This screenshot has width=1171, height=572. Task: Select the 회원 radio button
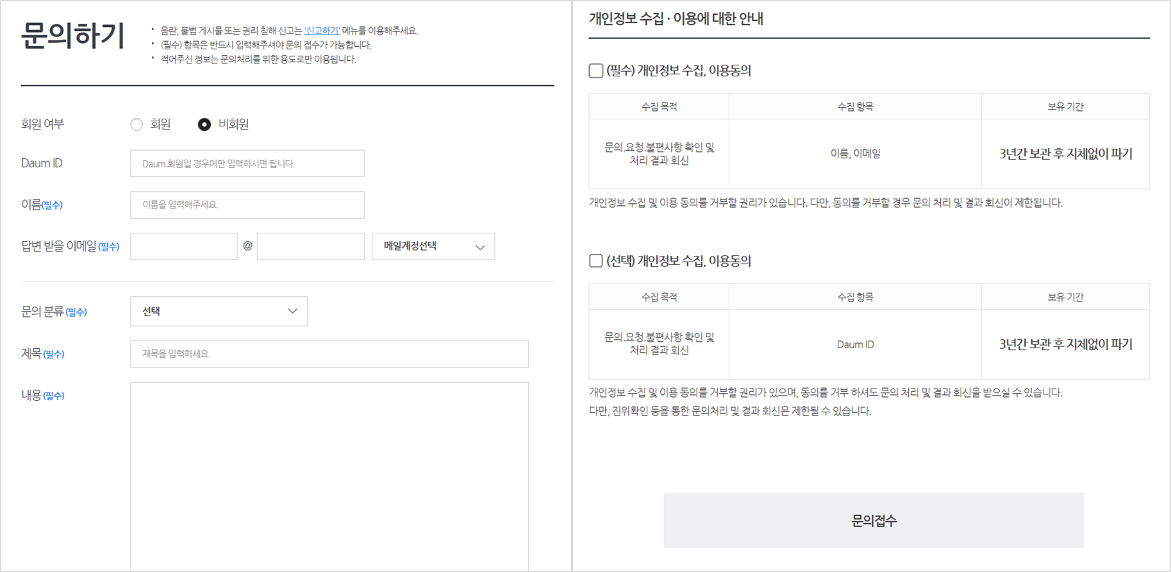pyautogui.click(x=137, y=124)
